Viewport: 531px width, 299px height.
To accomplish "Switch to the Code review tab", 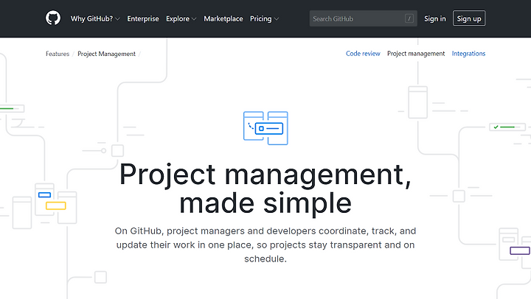I will (363, 54).
